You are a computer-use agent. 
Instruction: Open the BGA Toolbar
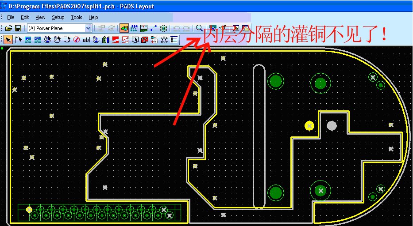tap(163, 28)
